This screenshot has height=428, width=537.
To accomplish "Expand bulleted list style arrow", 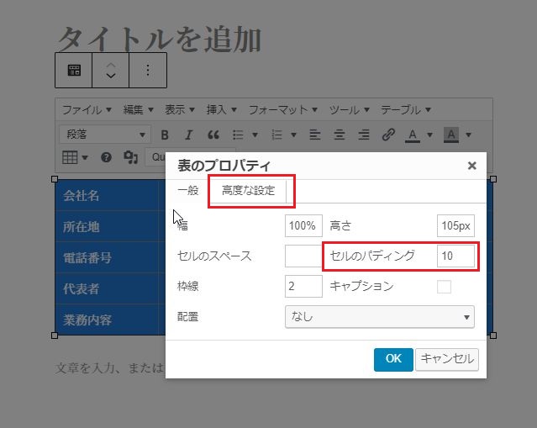I will [255, 135].
